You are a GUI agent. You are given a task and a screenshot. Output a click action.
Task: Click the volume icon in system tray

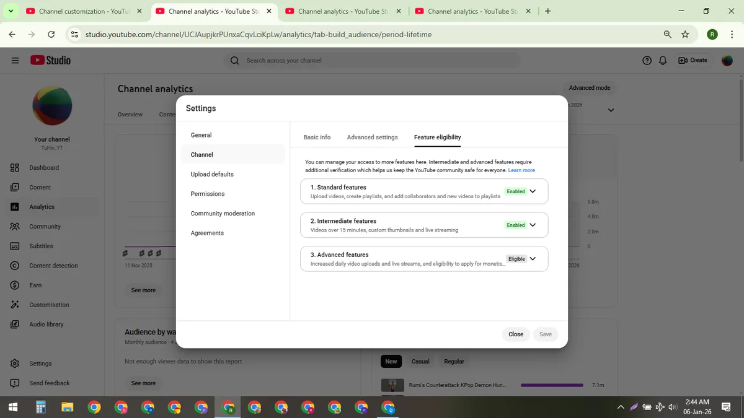tap(673, 407)
